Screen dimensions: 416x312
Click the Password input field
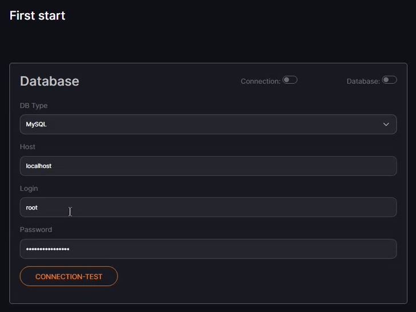(208, 249)
